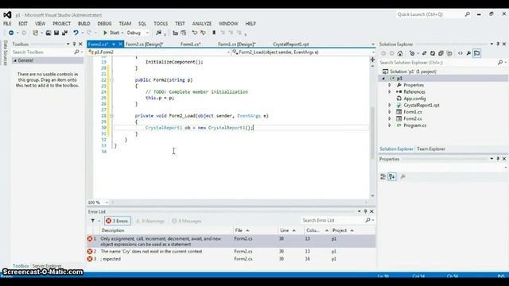Click the Open File toolbar icon
This screenshot has height=286, width=509.
pyautogui.click(x=48, y=33)
